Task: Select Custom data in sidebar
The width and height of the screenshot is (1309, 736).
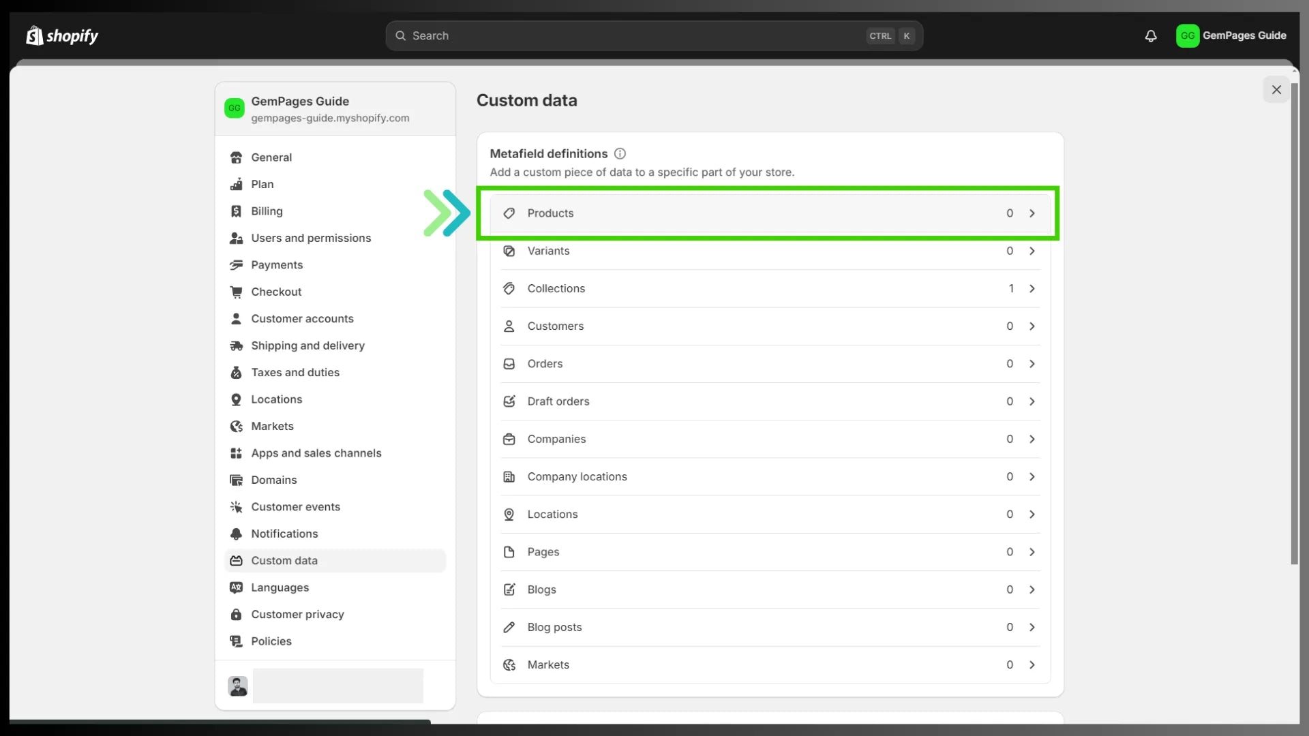Action: point(335,561)
